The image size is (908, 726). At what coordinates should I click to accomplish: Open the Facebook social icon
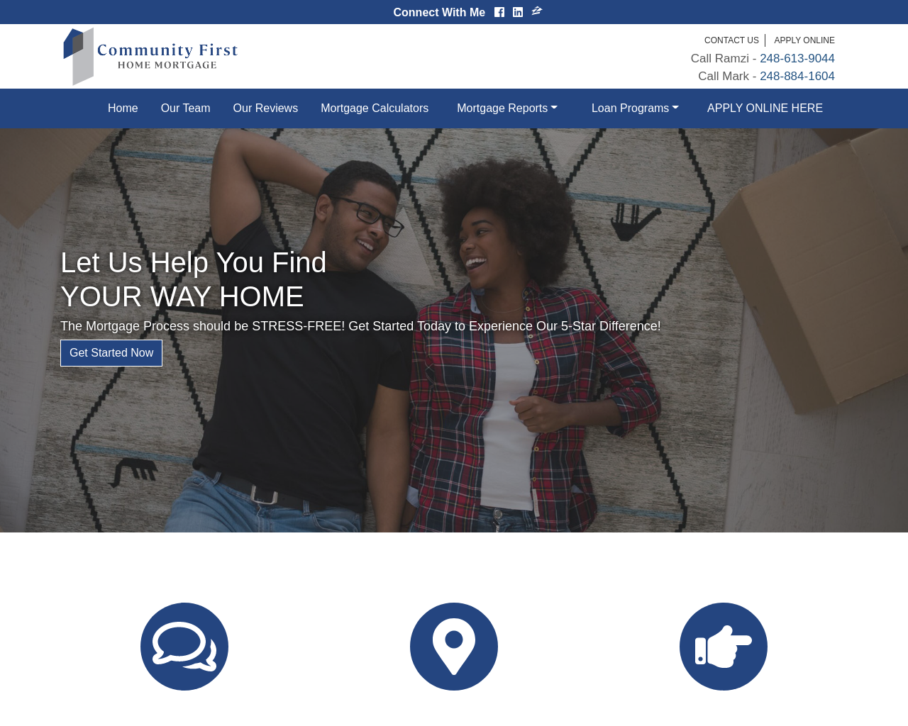(499, 12)
